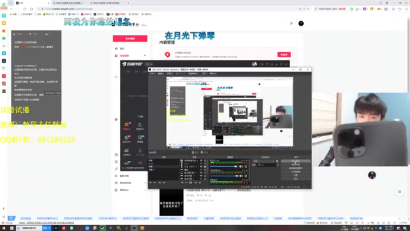Open notification bell on Douyin creator page
The width and height of the screenshot is (410, 231).
[291, 23]
